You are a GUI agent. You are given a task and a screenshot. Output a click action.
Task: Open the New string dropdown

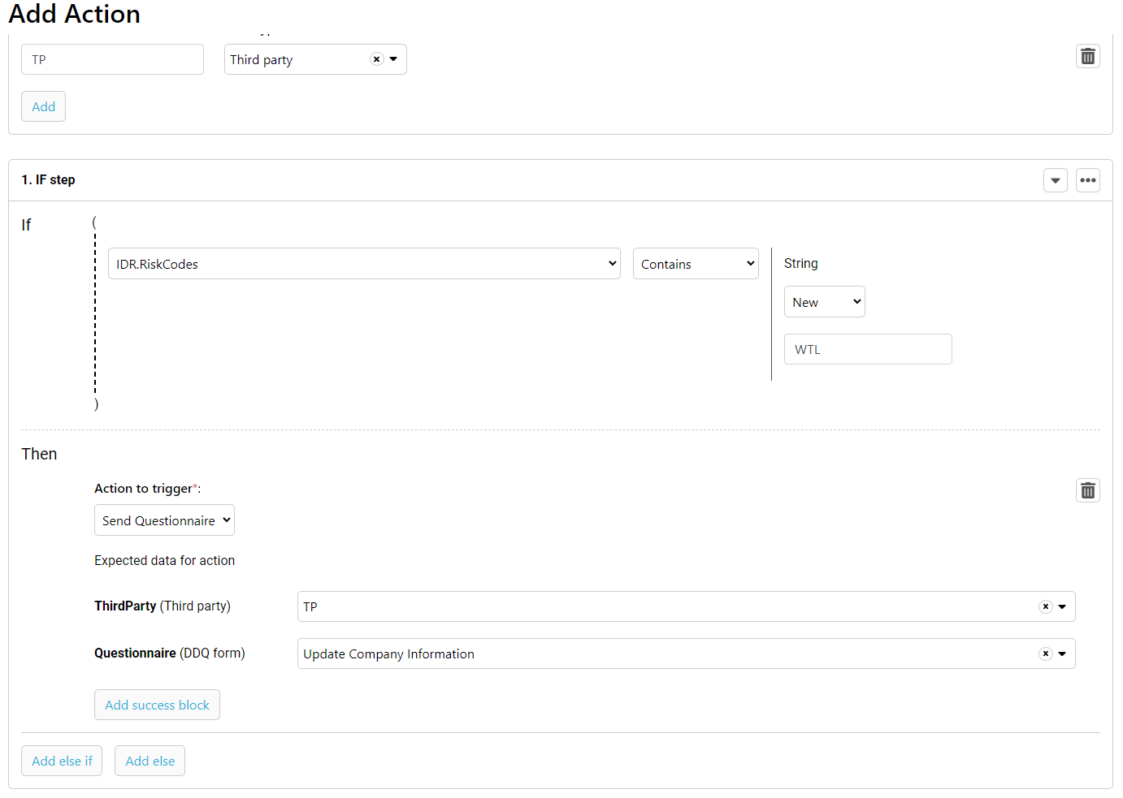click(x=824, y=301)
